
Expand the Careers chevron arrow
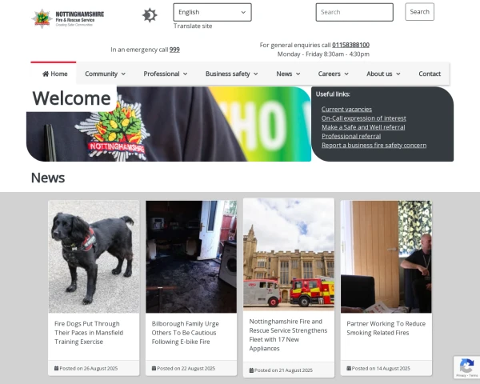click(x=346, y=74)
